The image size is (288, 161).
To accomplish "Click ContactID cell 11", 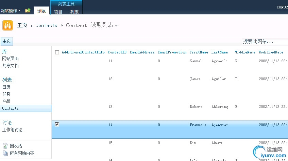I will (x=110, y=61).
